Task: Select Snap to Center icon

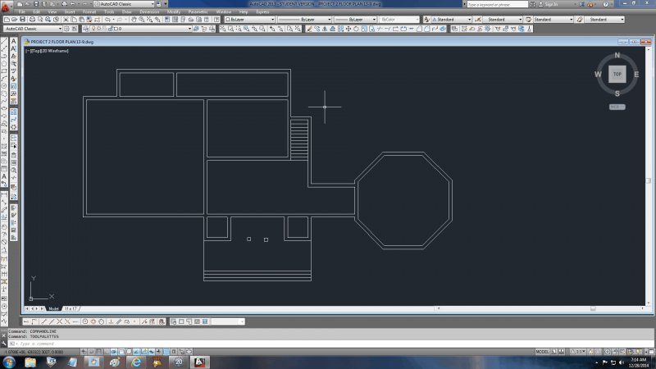Action: 85,321
